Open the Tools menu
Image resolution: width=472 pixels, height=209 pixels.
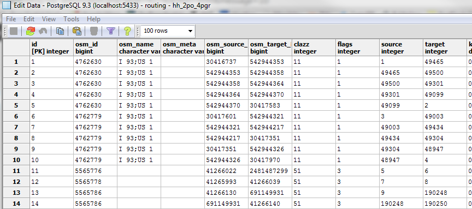pyautogui.click(x=72, y=19)
